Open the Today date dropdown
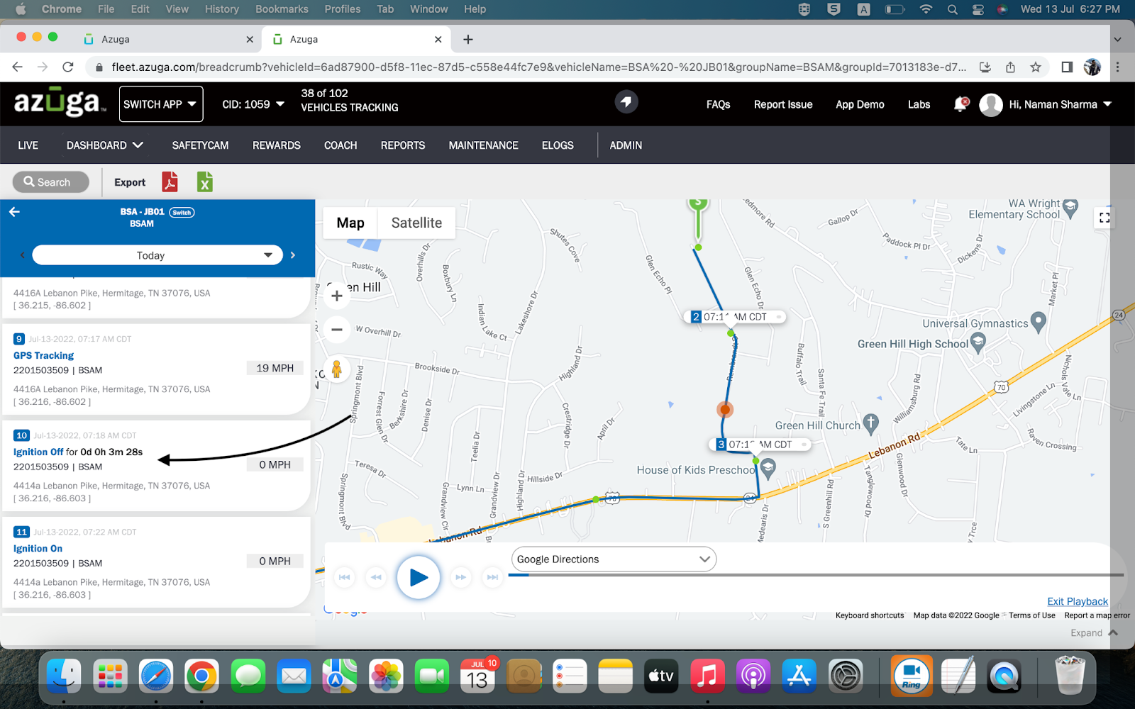The width and height of the screenshot is (1135, 709). 157,255
